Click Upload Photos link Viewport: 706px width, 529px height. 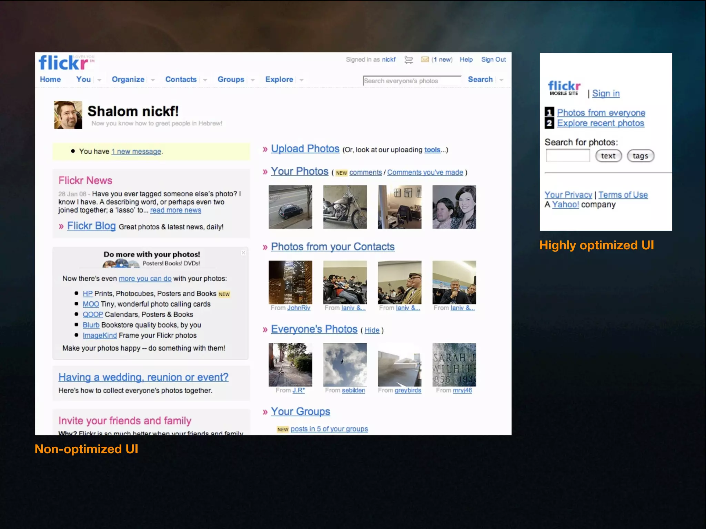click(305, 149)
